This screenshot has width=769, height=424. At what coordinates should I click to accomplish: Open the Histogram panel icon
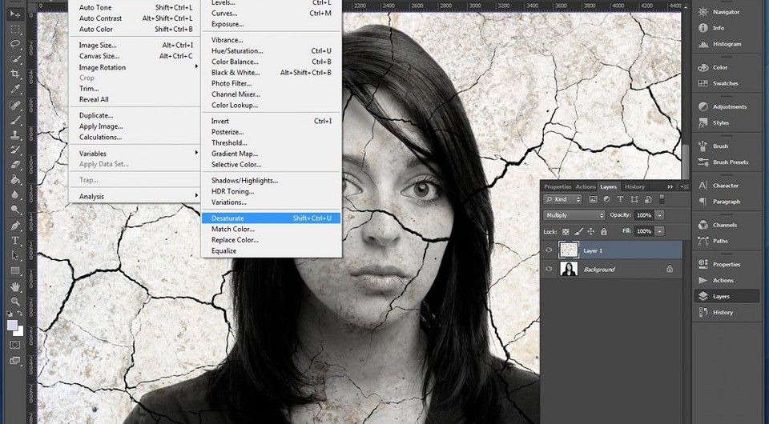click(702, 44)
